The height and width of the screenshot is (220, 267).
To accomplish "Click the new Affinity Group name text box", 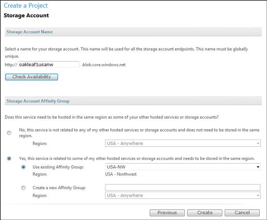I will pyautogui.click(x=182, y=188).
